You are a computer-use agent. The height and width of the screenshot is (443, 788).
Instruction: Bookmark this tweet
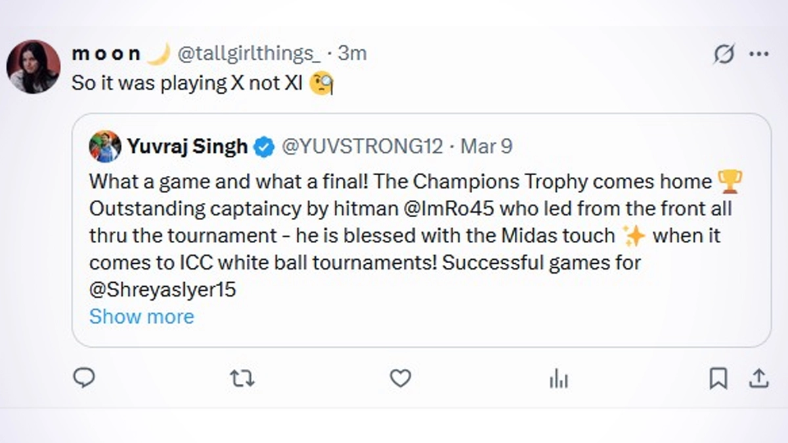tap(718, 378)
